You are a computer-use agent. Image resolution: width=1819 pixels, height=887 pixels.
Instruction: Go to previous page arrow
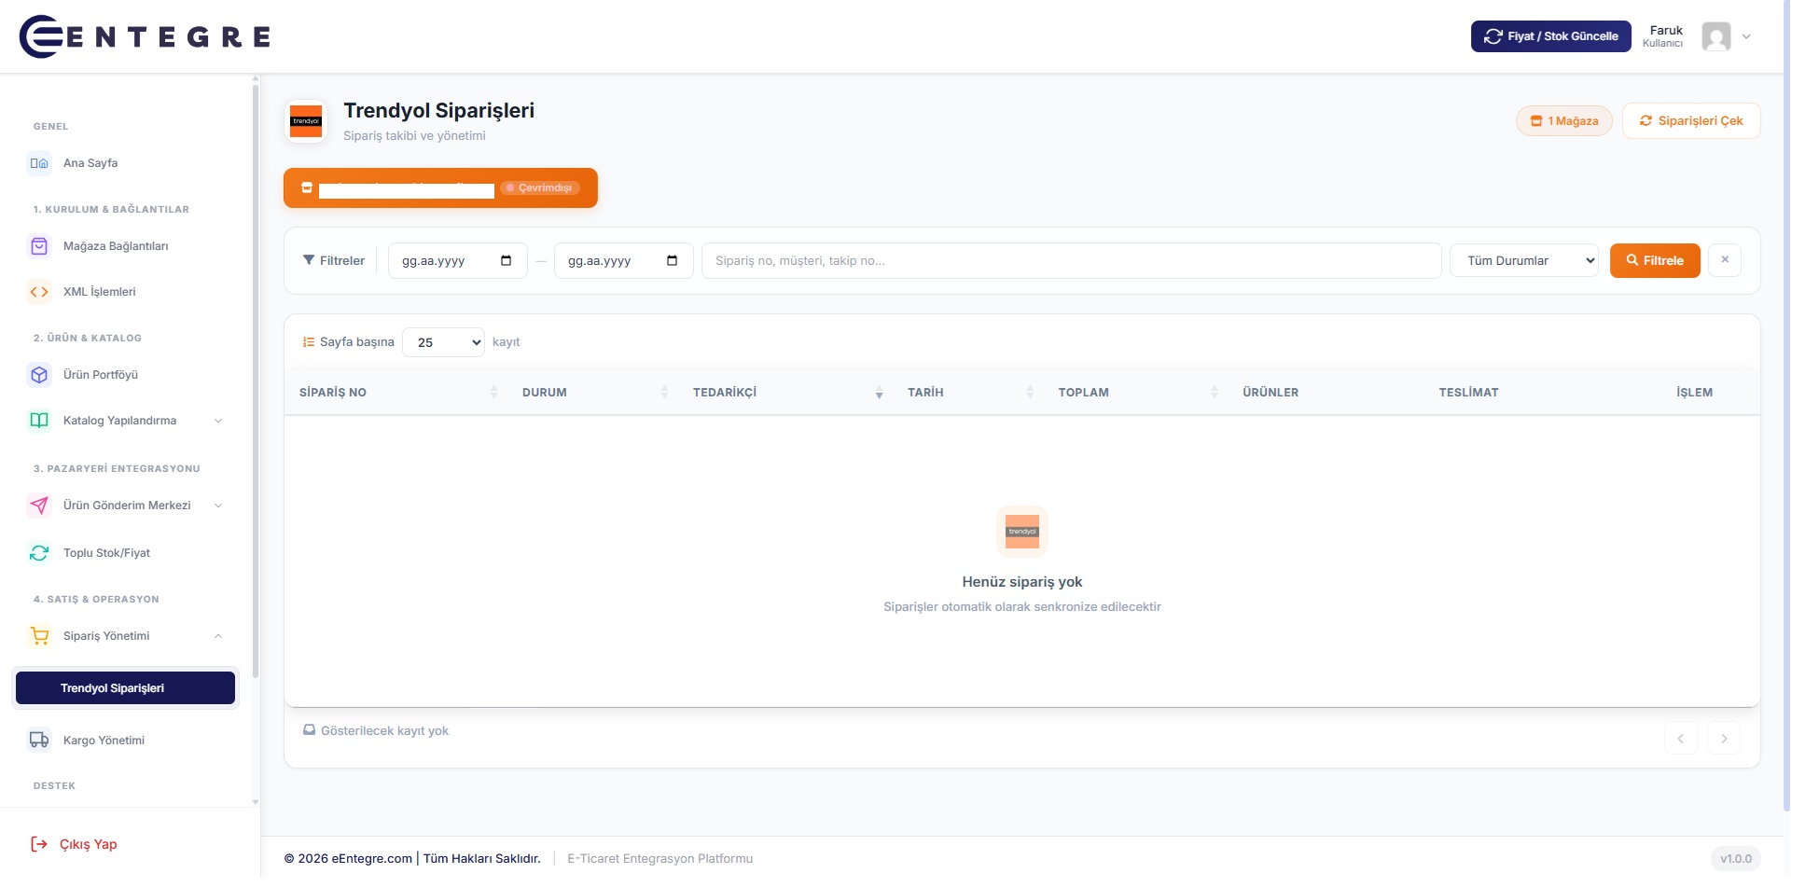pyautogui.click(x=1681, y=739)
